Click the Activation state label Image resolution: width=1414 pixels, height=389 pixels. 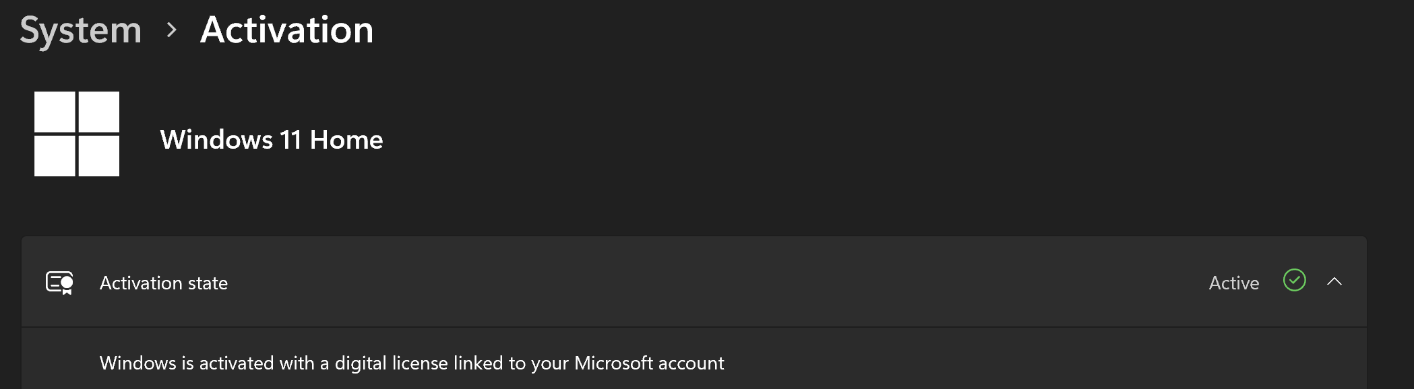[x=164, y=283]
